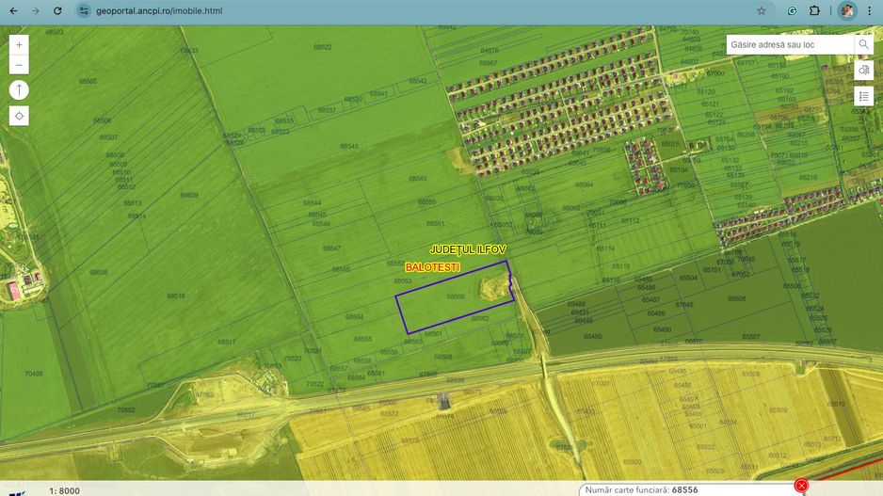This screenshot has width=883, height=496.
Task: Click parcel label 68547
Action: pos(331,248)
